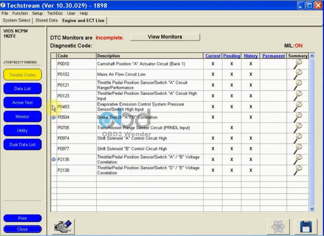
Task: Click the View Monitors button
Action: point(165,37)
